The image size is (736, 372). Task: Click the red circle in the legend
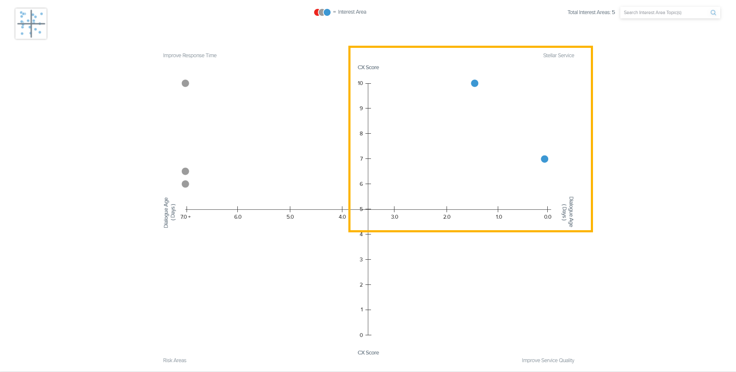pyautogui.click(x=316, y=12)
